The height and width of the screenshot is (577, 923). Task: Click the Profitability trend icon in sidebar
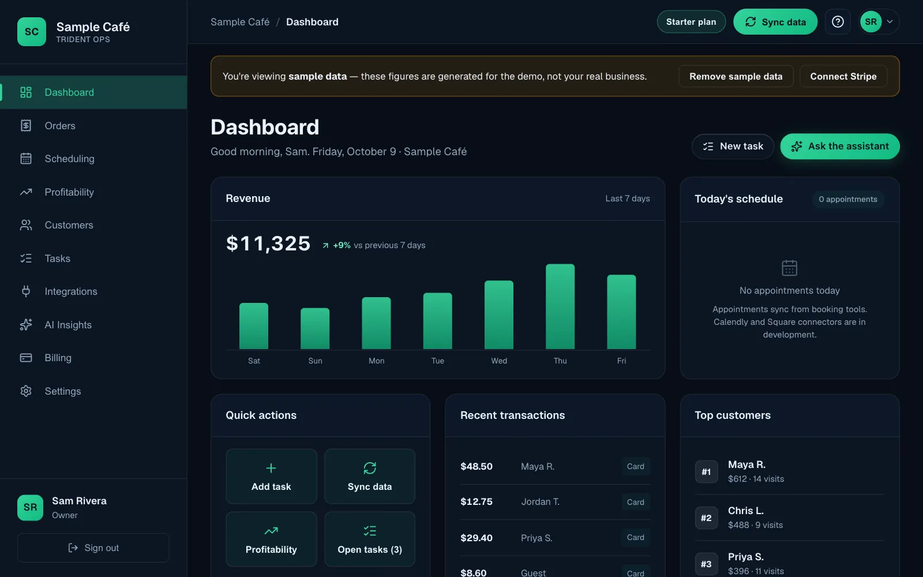pos(26,192)
